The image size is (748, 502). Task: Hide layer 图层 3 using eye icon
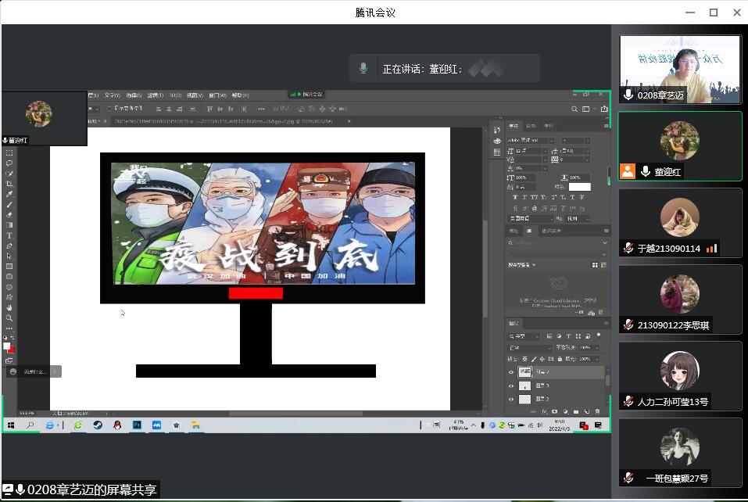pyautogui.click(x=511, y=385)
